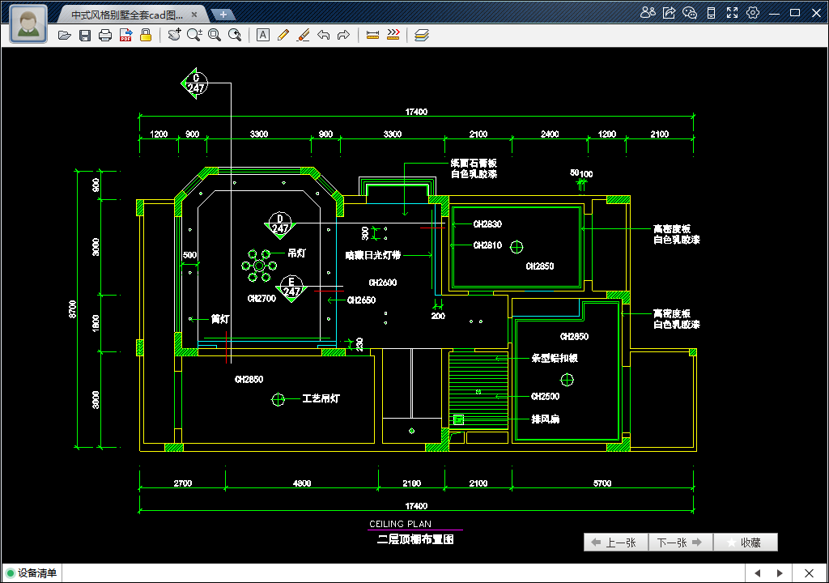Undo the last action
The image size is (829, 583).
[324, 35]
